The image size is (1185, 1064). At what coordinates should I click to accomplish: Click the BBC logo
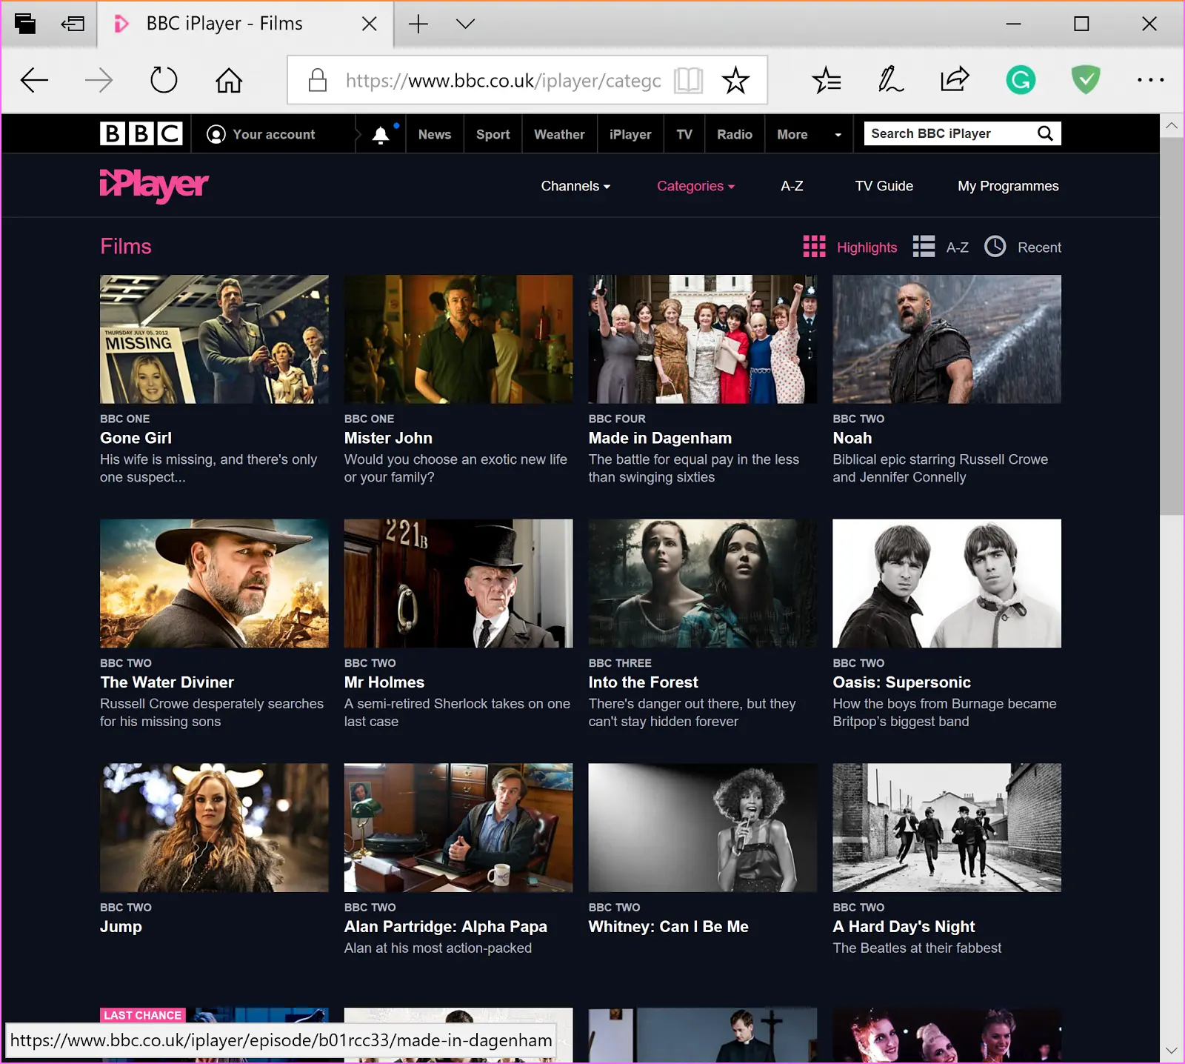click(141, 133)
